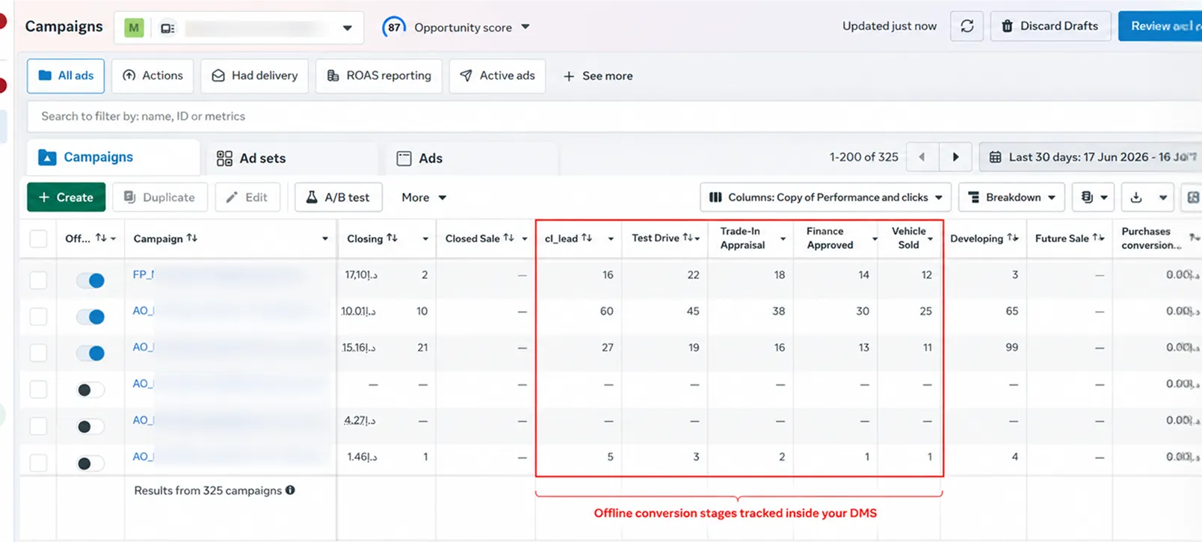Sort by the Campaign column arrows

click(x=192, y=238)
